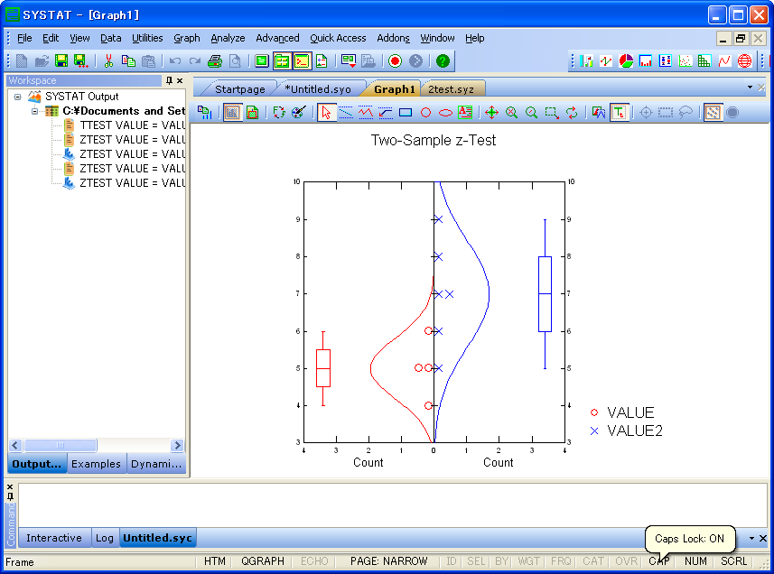Open the graph color palette icon
Image resolution: width=774 pixels, height=574 pixels.
pos(299,113)
